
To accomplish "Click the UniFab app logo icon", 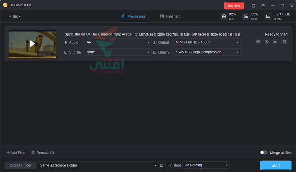I will point(5,5).
